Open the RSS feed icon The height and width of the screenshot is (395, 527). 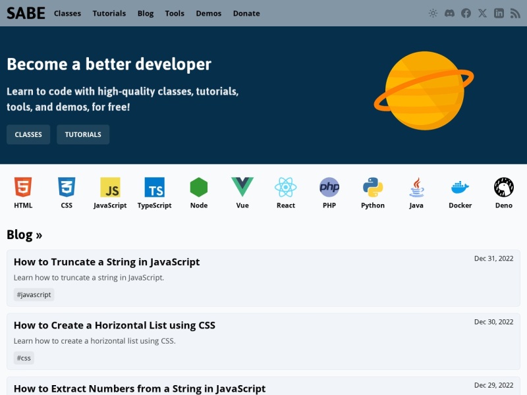[515, 13]
